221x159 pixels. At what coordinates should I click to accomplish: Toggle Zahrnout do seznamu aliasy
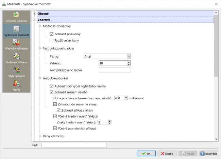click(x=55, y=104)
